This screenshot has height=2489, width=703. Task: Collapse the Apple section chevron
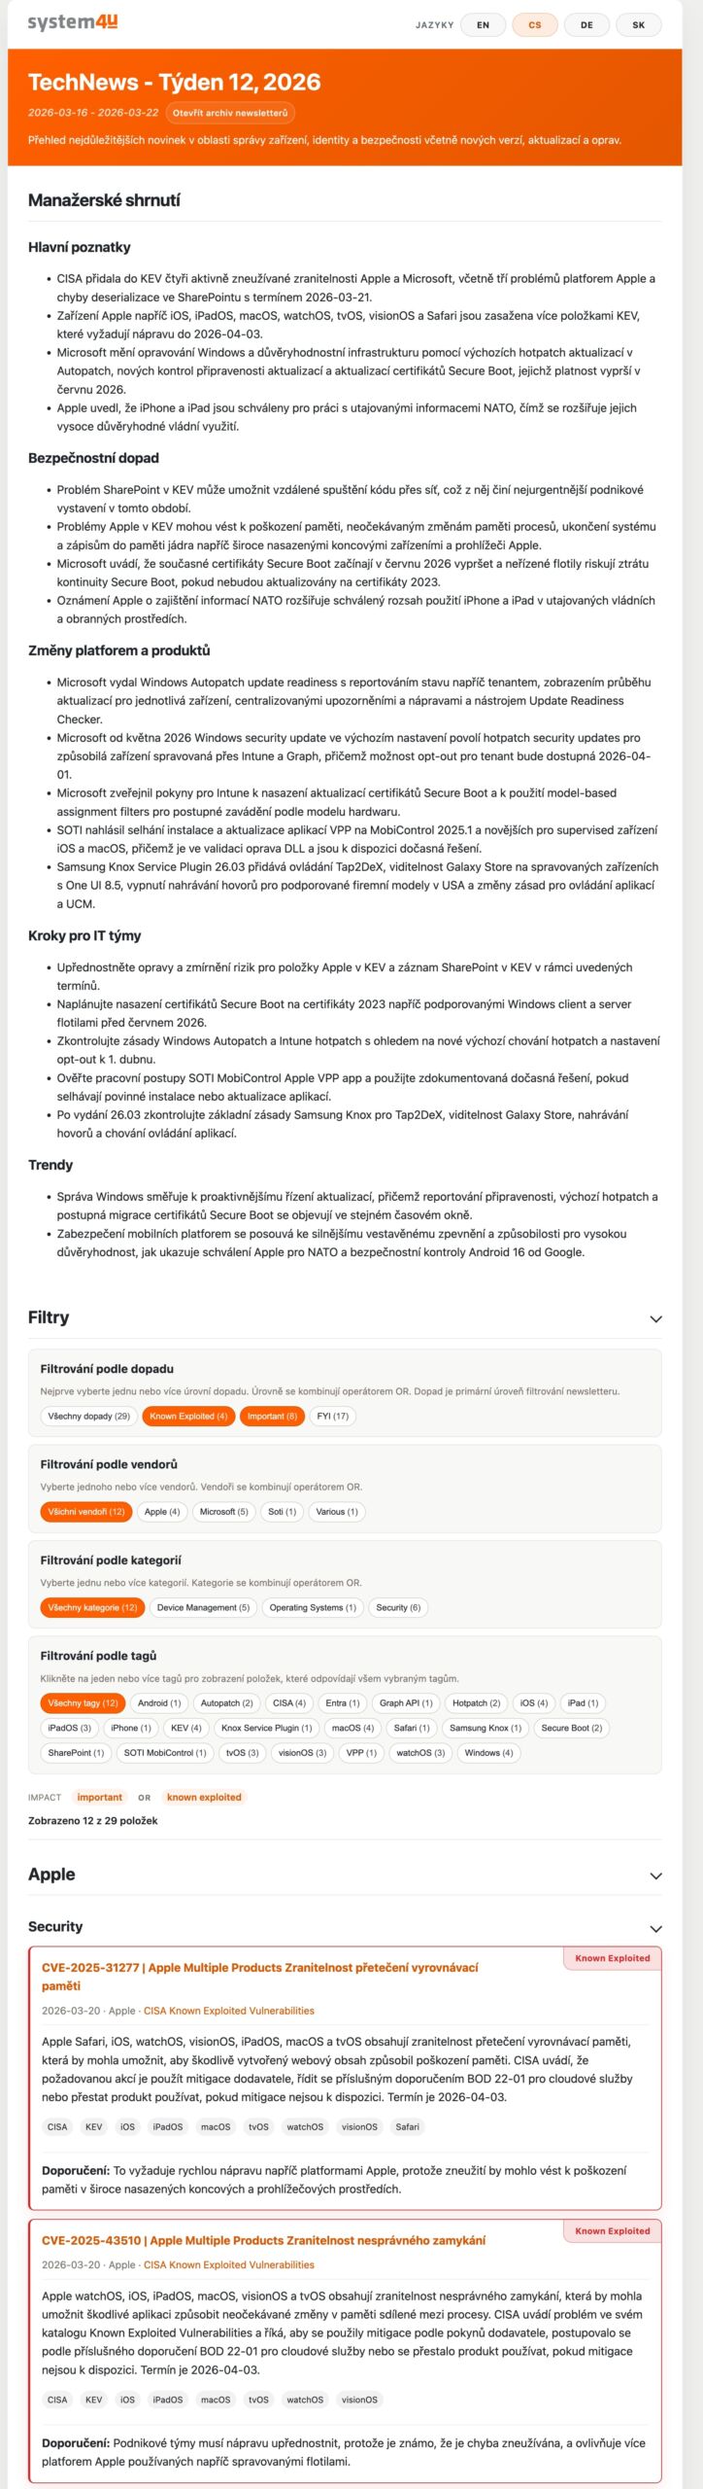click(655, 1876)
